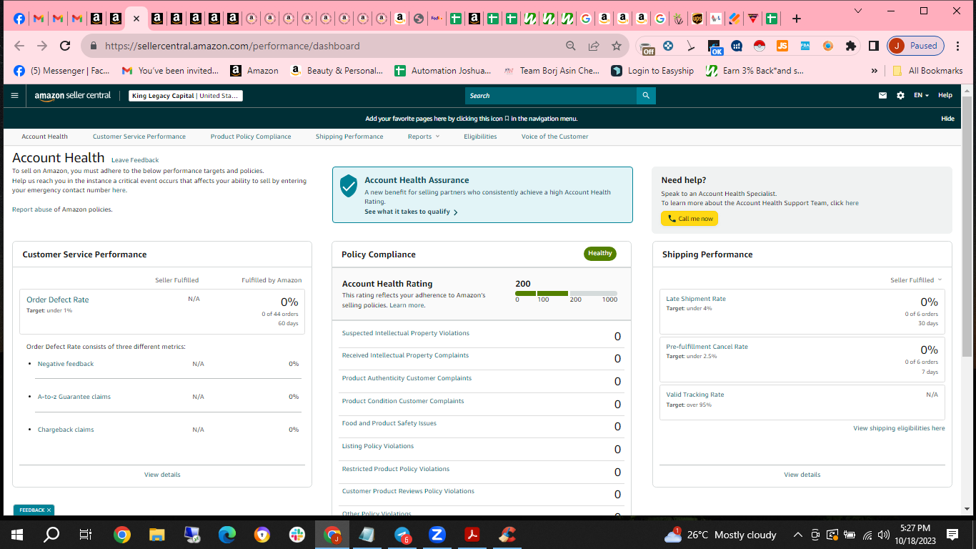Open the EN language dropdown
Screen dimensions: 976x549
click(x=922, y=95)
